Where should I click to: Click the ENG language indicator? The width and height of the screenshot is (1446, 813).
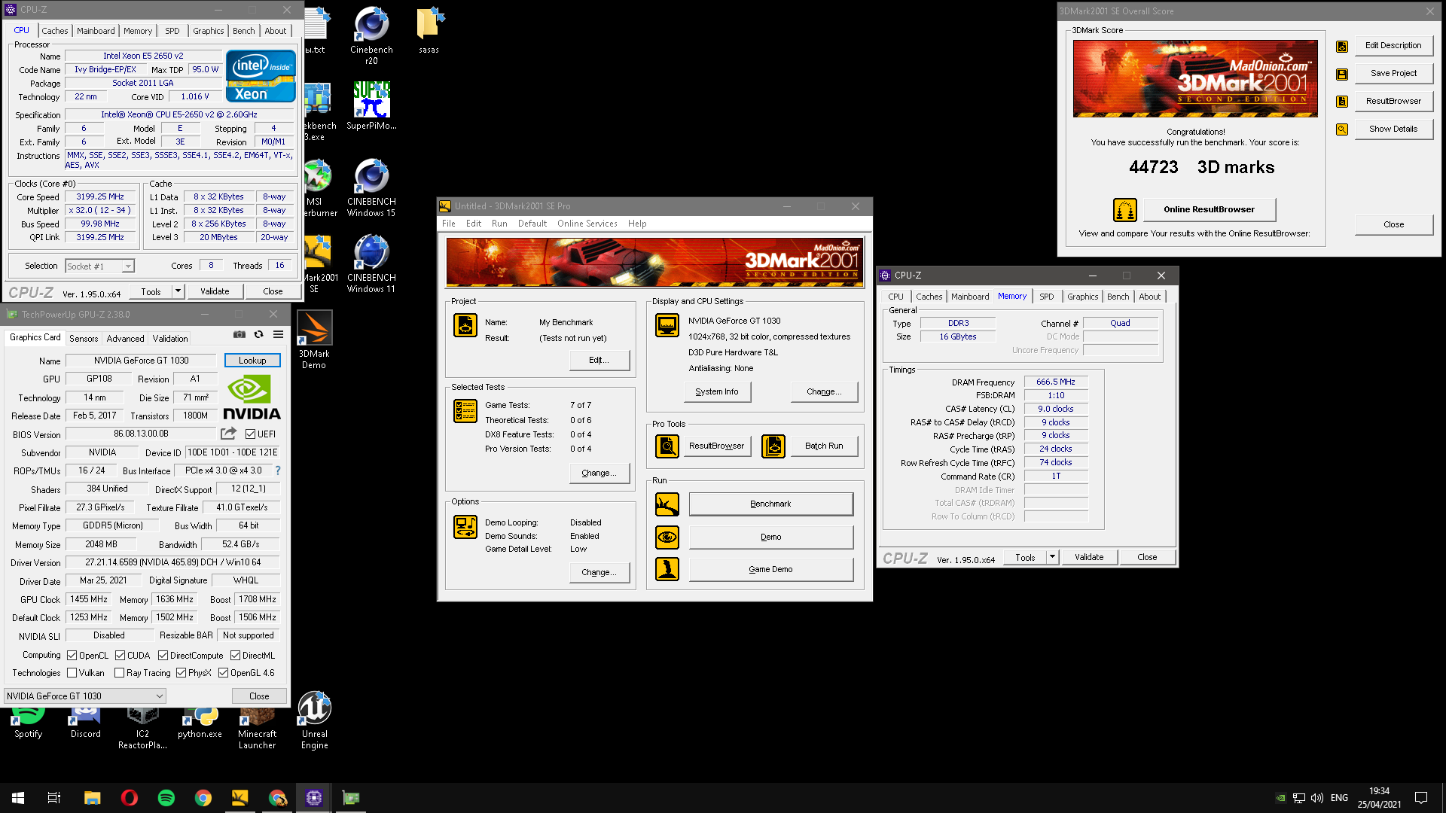(x=1339, y=798)
